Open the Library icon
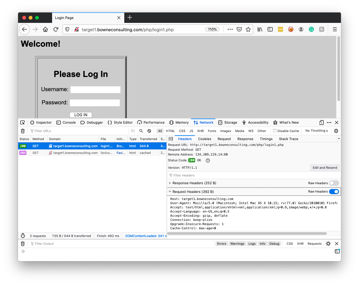This screenshot has height=285, width=359. (260, 29)
